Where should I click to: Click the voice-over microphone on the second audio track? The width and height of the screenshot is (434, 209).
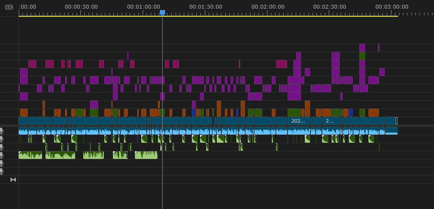1,138
